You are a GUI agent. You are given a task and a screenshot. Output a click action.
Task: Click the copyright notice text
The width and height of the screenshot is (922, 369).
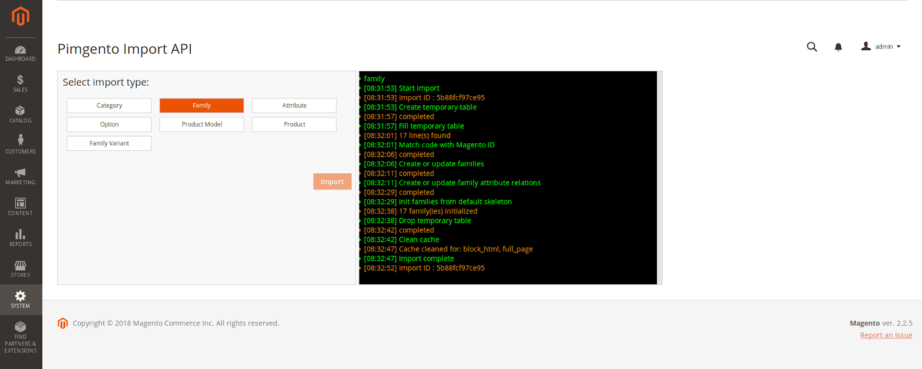176,324
